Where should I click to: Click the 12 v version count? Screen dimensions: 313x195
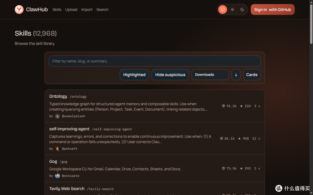tap(256, 138)
